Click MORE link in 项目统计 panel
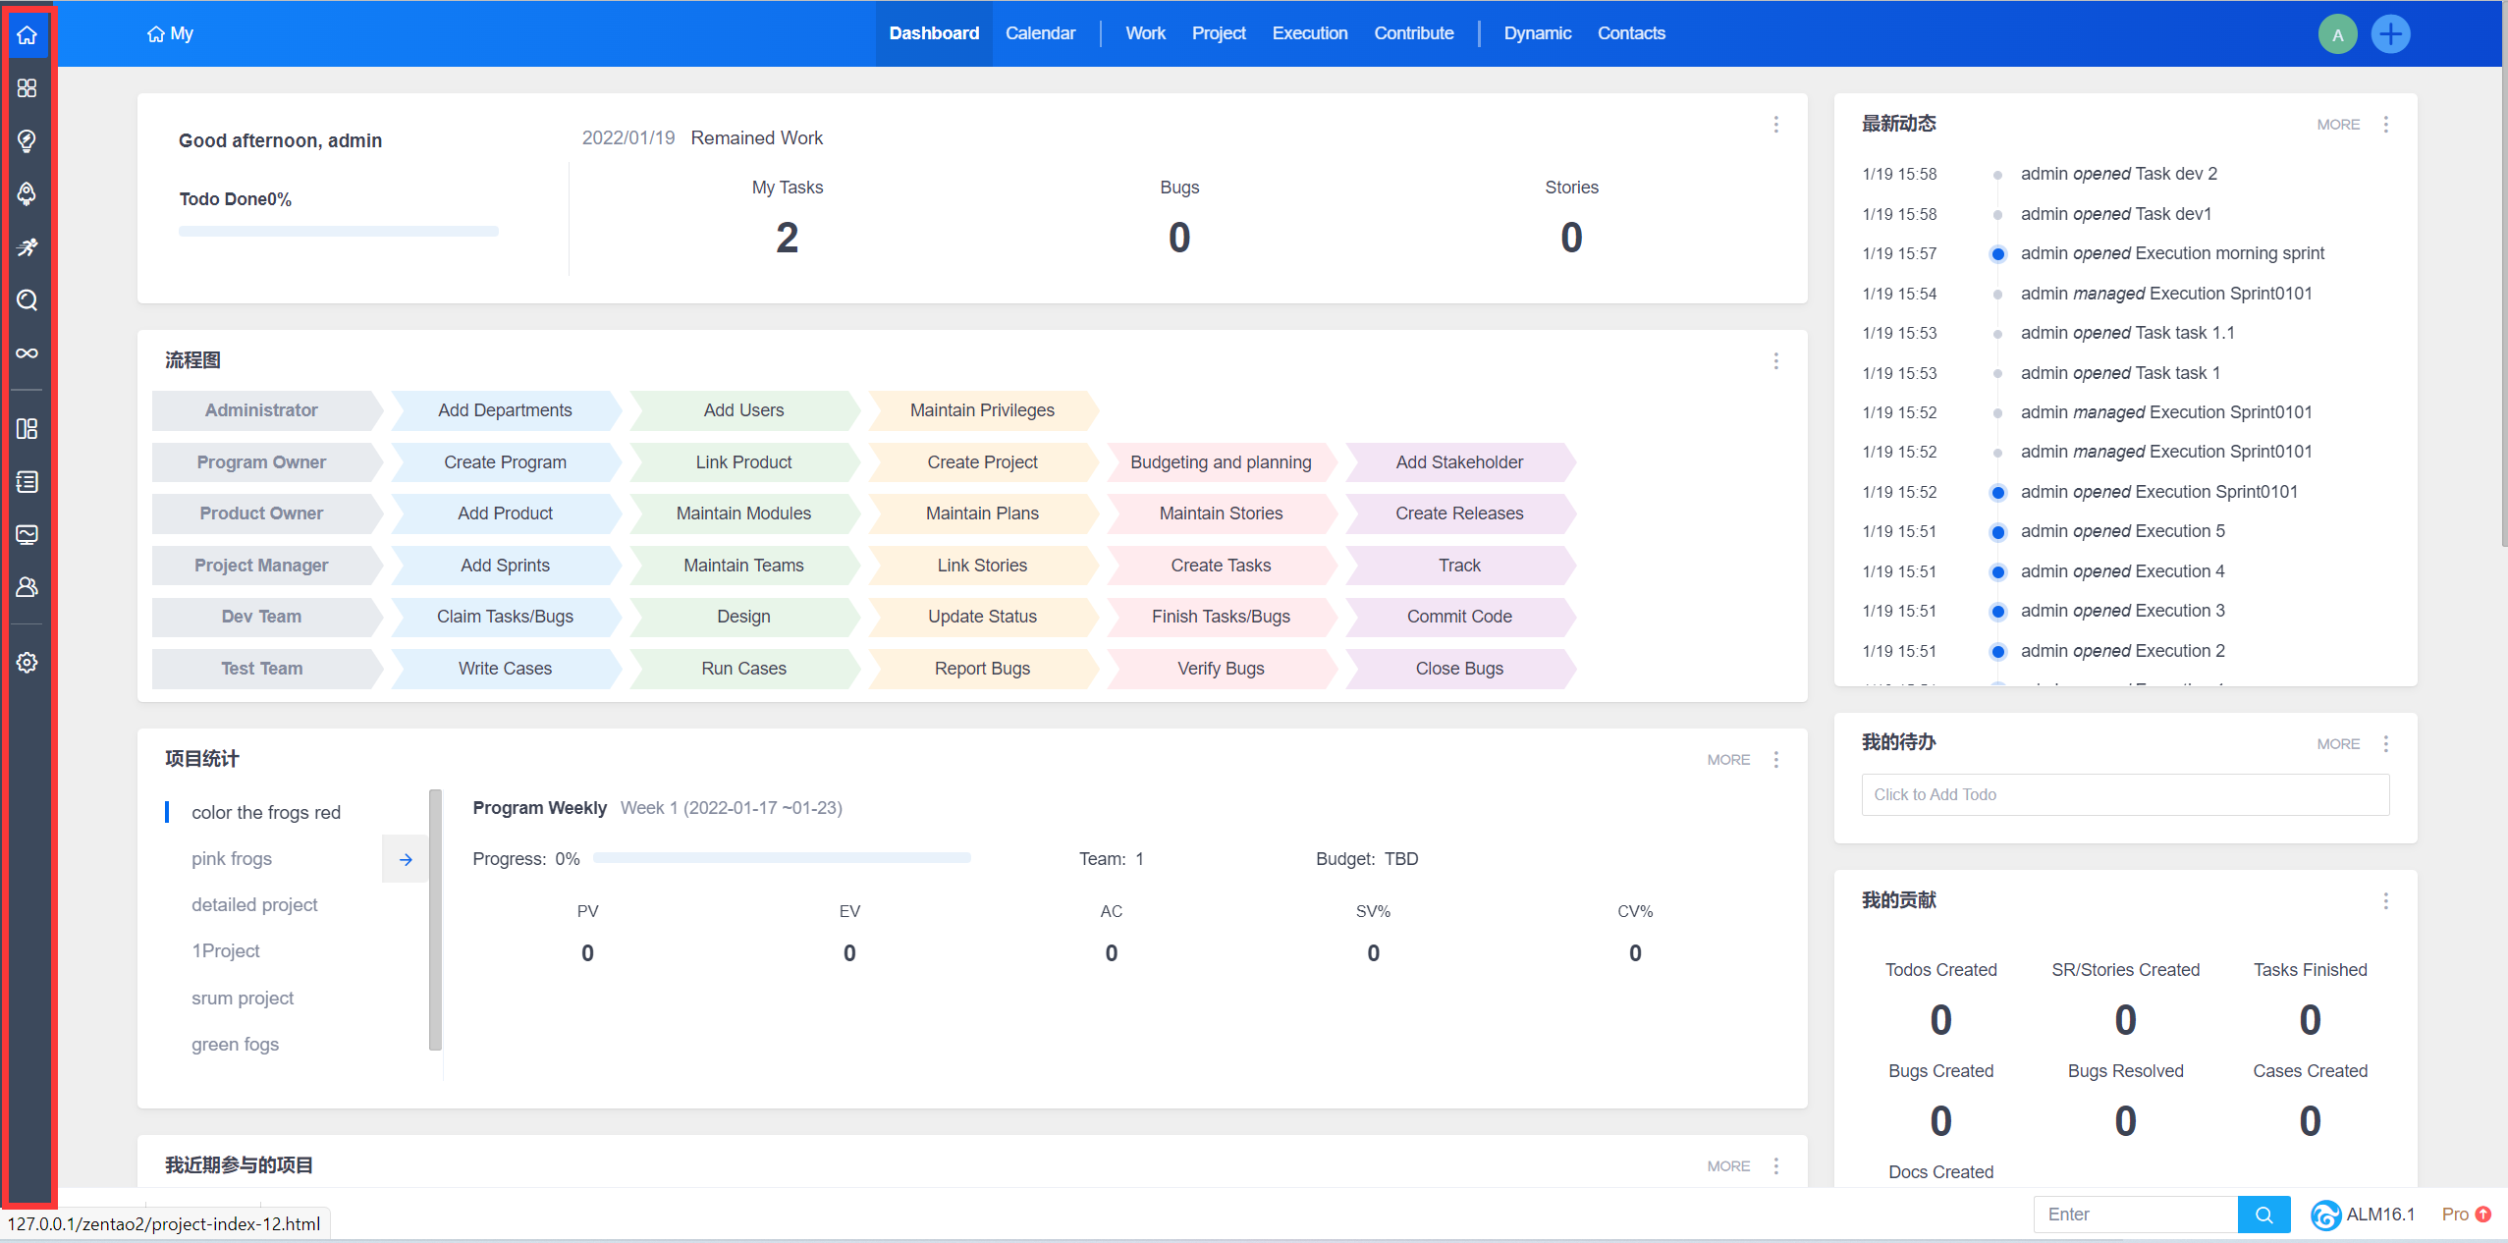The image size is (2508, 1243). [x=1728, y=760]
